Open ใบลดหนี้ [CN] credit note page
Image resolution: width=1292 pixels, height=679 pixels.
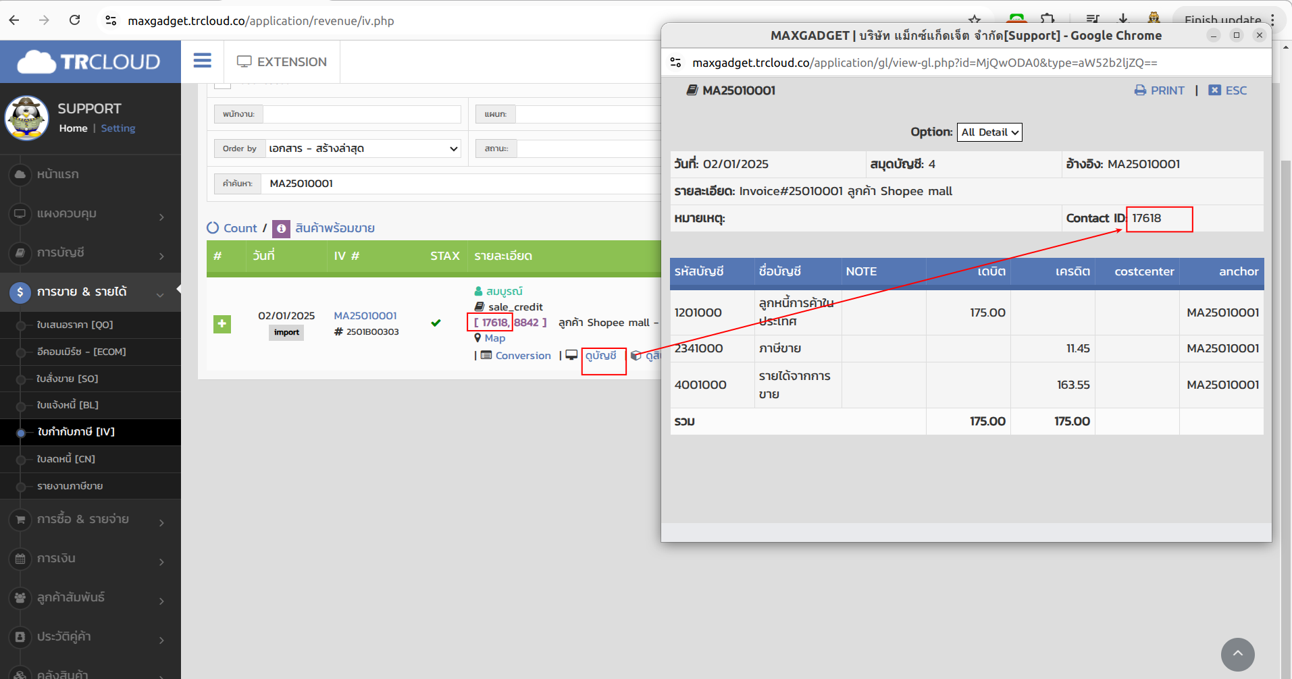tap(66, 459)
